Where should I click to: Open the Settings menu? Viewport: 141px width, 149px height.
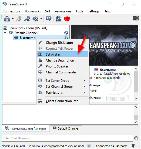tap(93, 11)
